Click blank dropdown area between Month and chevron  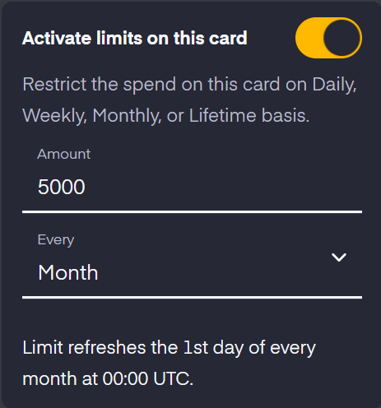pyautogui.click(x=214, y=272)
